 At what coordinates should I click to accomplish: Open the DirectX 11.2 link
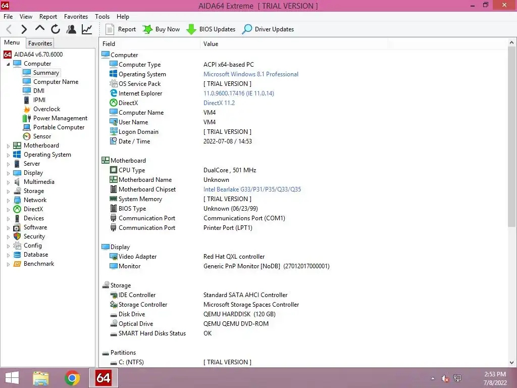[x=219, y=103]
